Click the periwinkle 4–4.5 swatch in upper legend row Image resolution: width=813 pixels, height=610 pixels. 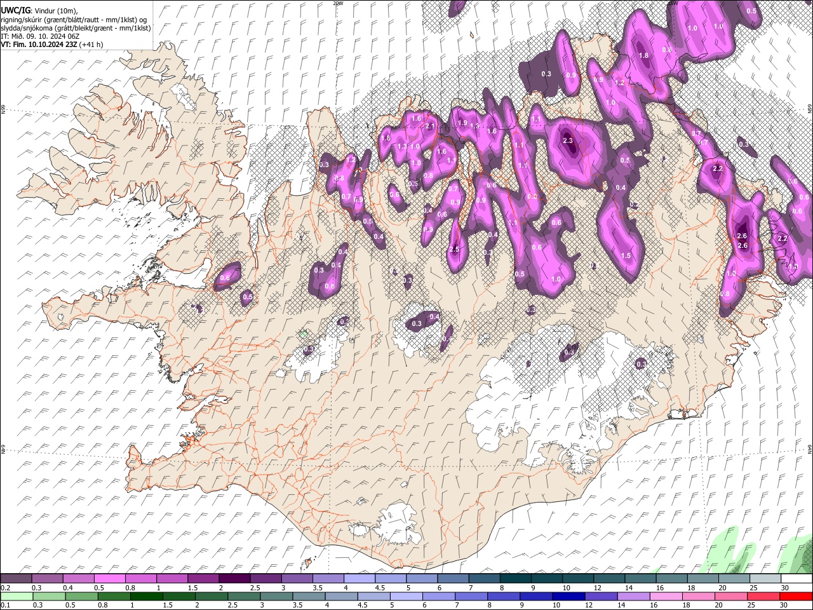[x=359, y=579]
